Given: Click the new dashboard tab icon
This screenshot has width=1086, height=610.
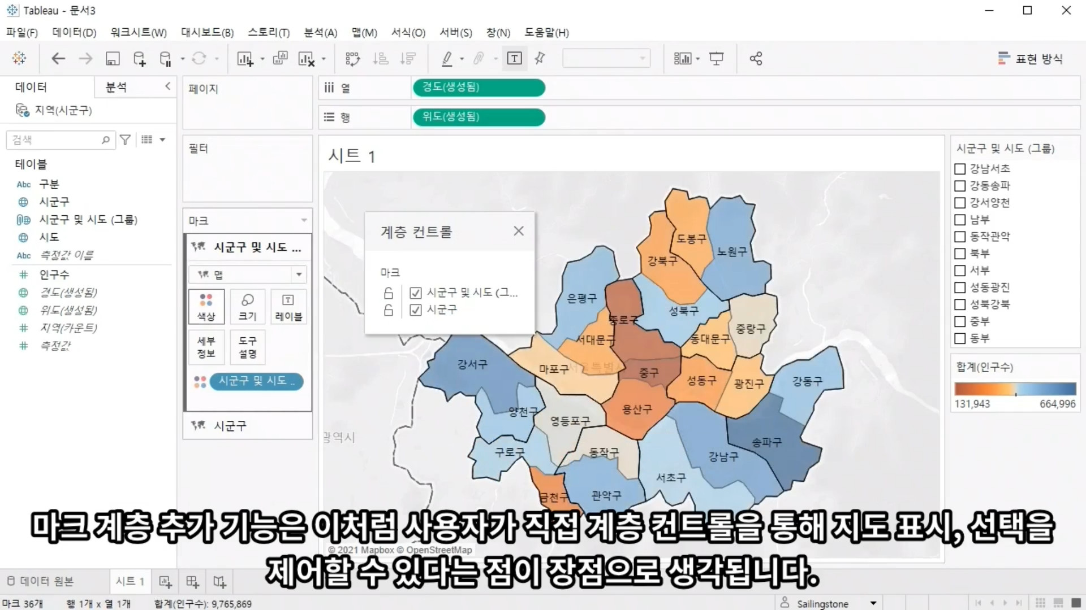Looking at the screenshot, I should click(x=192, y=581).
